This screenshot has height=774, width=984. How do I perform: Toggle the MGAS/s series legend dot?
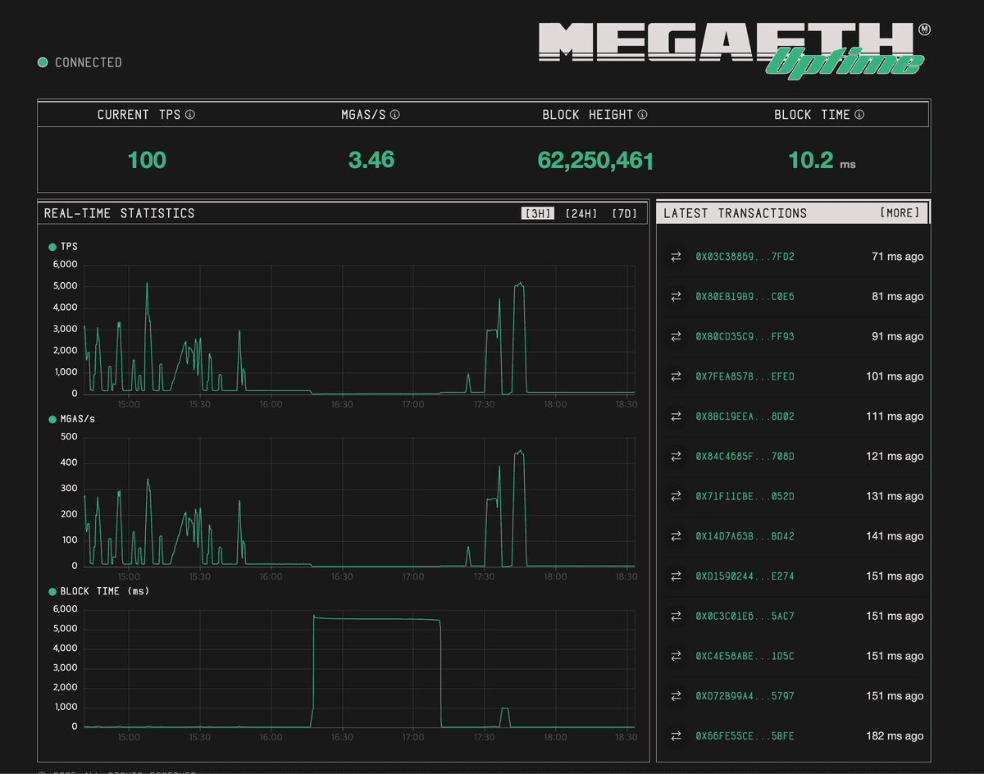[x=52, y=418]
